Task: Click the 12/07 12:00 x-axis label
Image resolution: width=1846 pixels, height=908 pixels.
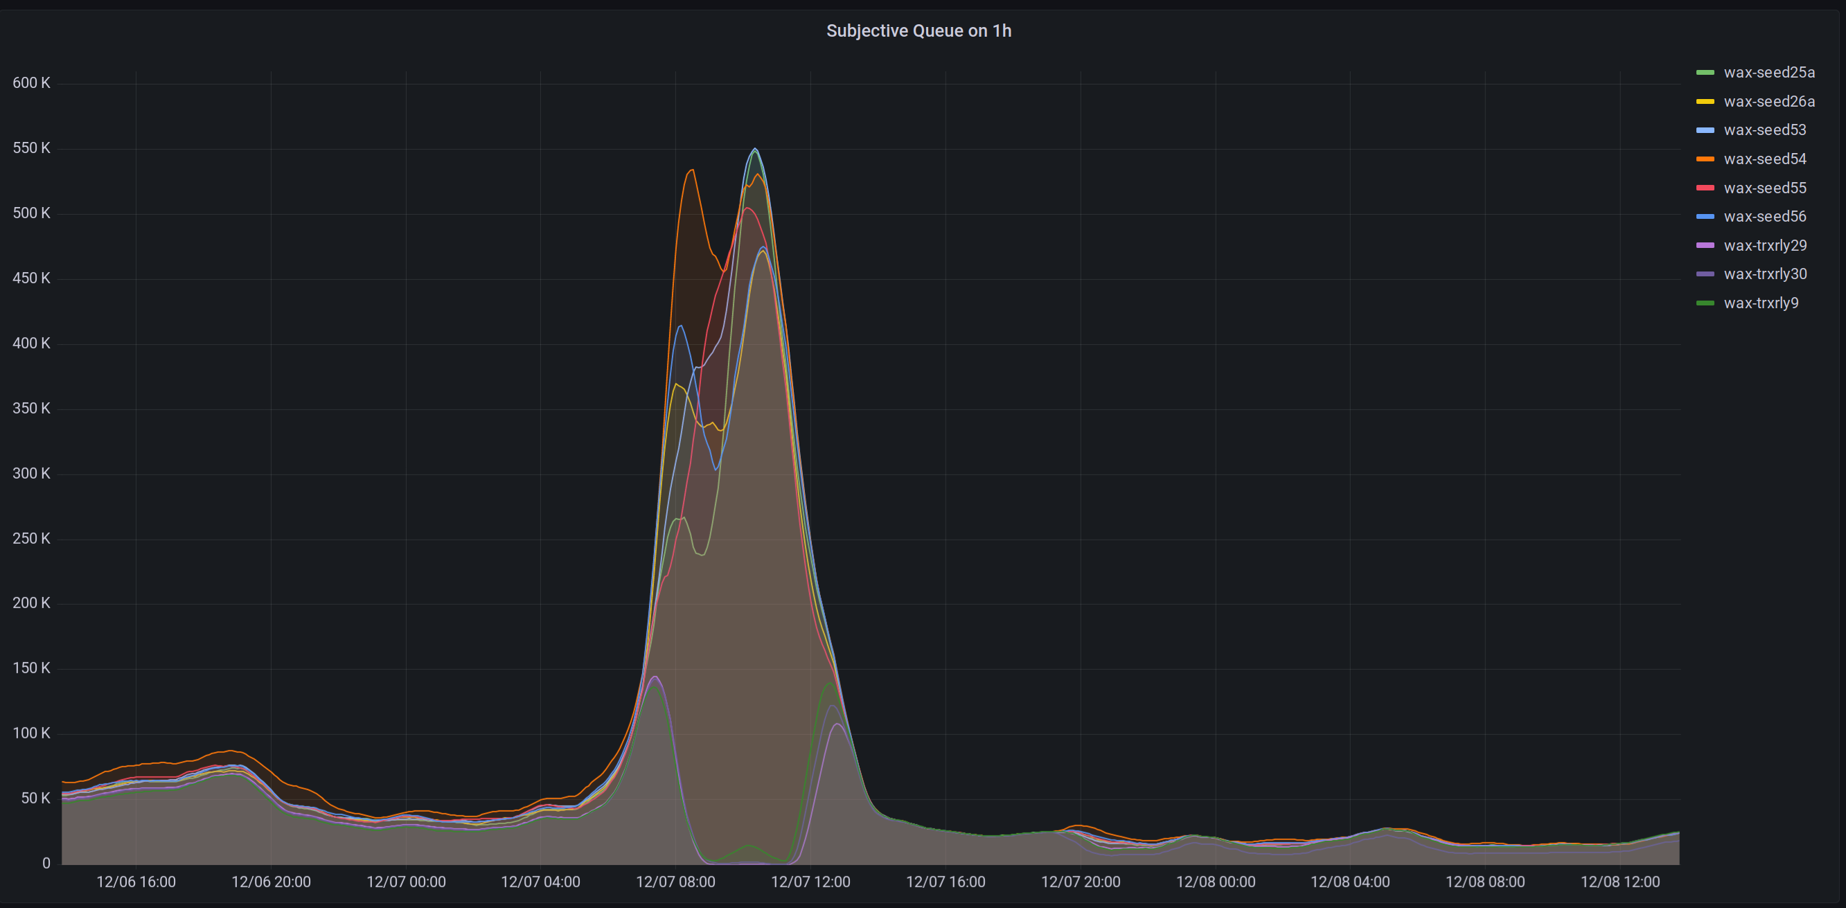Action: (x=810, y=882)
